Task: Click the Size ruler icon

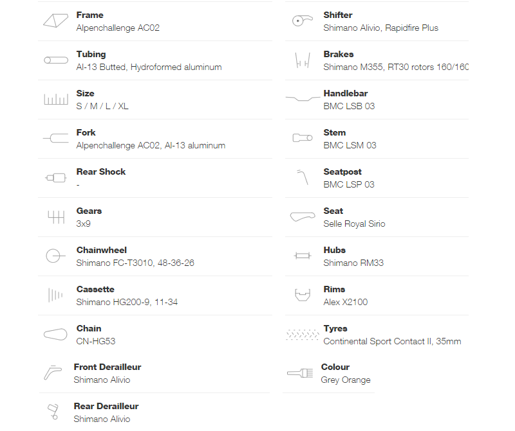Action: pyautogui.click(x=56, y=99)
